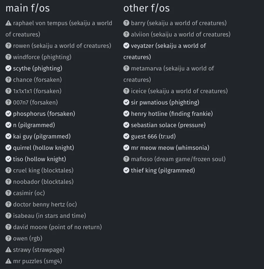
Task: Click the isabeau (in stars and time) entry
Action: [46, 216]
